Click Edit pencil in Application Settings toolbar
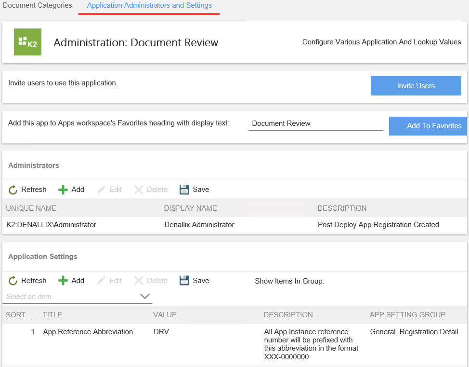 (101, 281)
